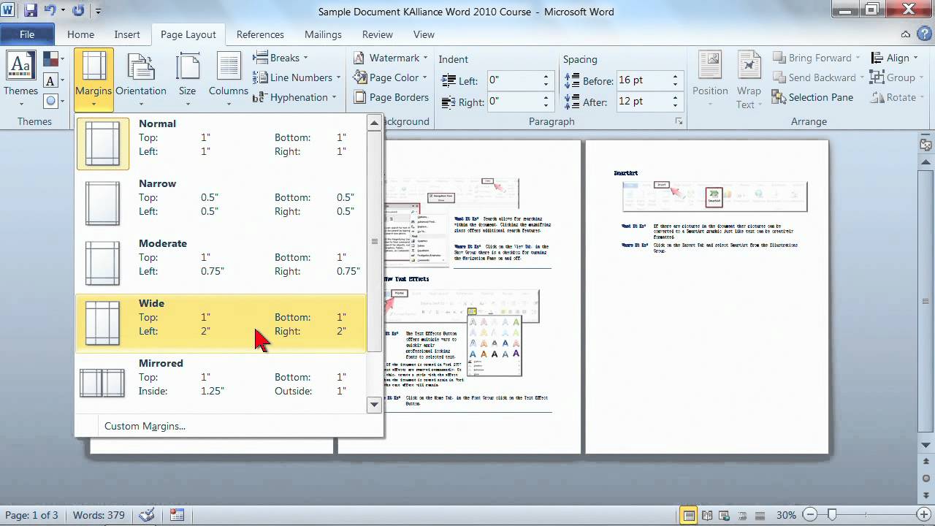
Task: Click the Watermark button
Action: [x=391, y=58]
